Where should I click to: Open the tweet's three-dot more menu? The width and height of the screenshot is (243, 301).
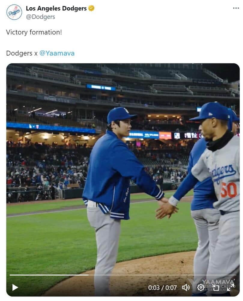point(236,8)
